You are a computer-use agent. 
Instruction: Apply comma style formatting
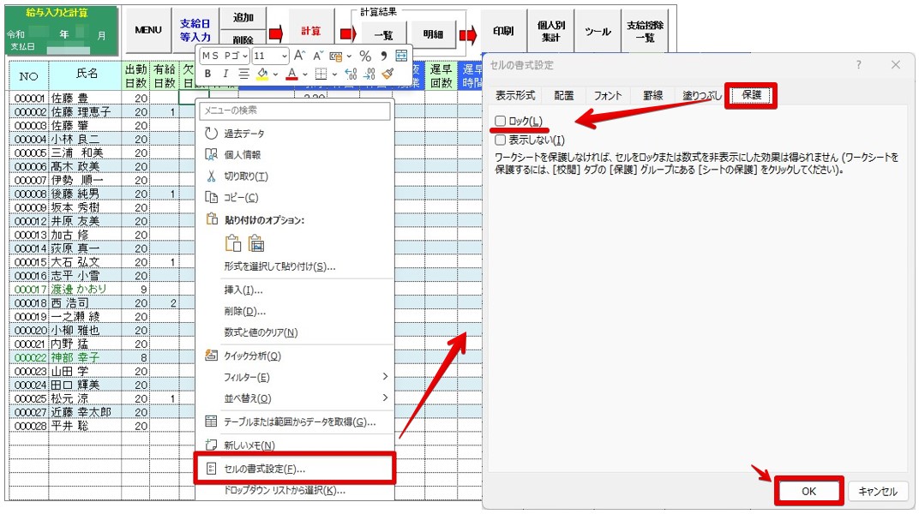(383, 56)
